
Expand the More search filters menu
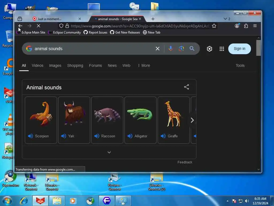pos(144,65)
